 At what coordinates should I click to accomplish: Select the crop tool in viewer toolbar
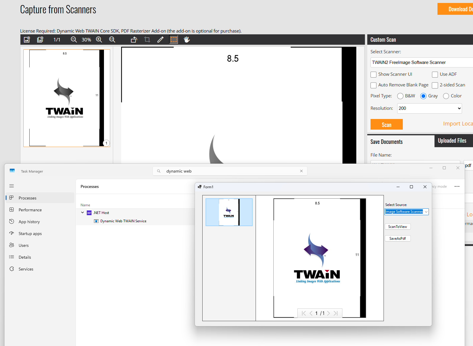147,40
